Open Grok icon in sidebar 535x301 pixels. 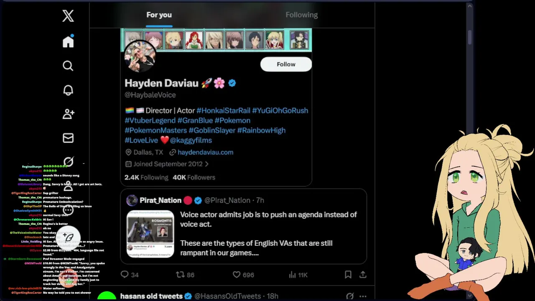click(68, 162)
